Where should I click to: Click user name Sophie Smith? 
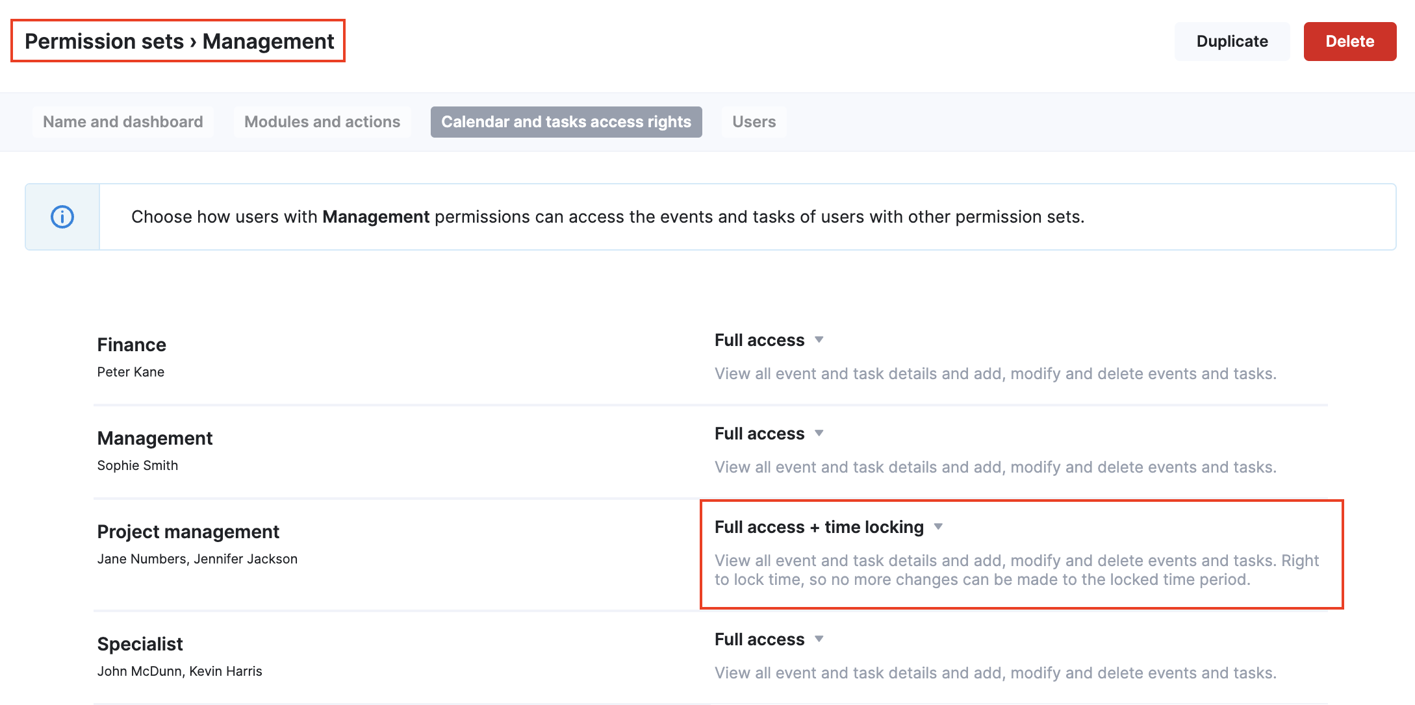[x=138, y=465]
